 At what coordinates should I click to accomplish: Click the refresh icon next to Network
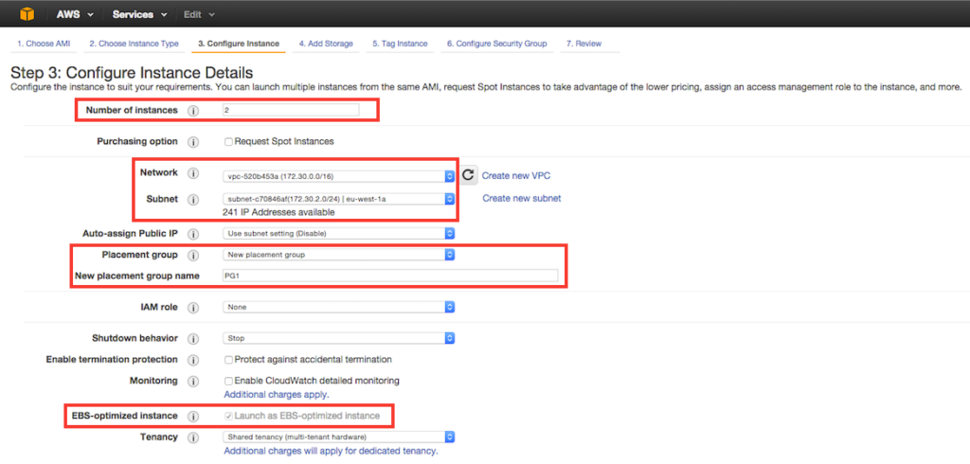[469, 175]
